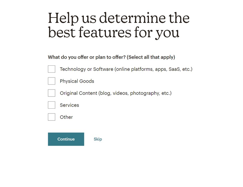This screenshot has width=243, height=187.
Task: Enable the Original Content checkbox
Action: pos(52,93)
